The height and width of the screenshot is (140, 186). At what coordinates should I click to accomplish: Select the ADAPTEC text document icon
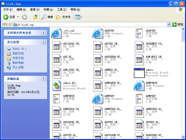[139, 34]
